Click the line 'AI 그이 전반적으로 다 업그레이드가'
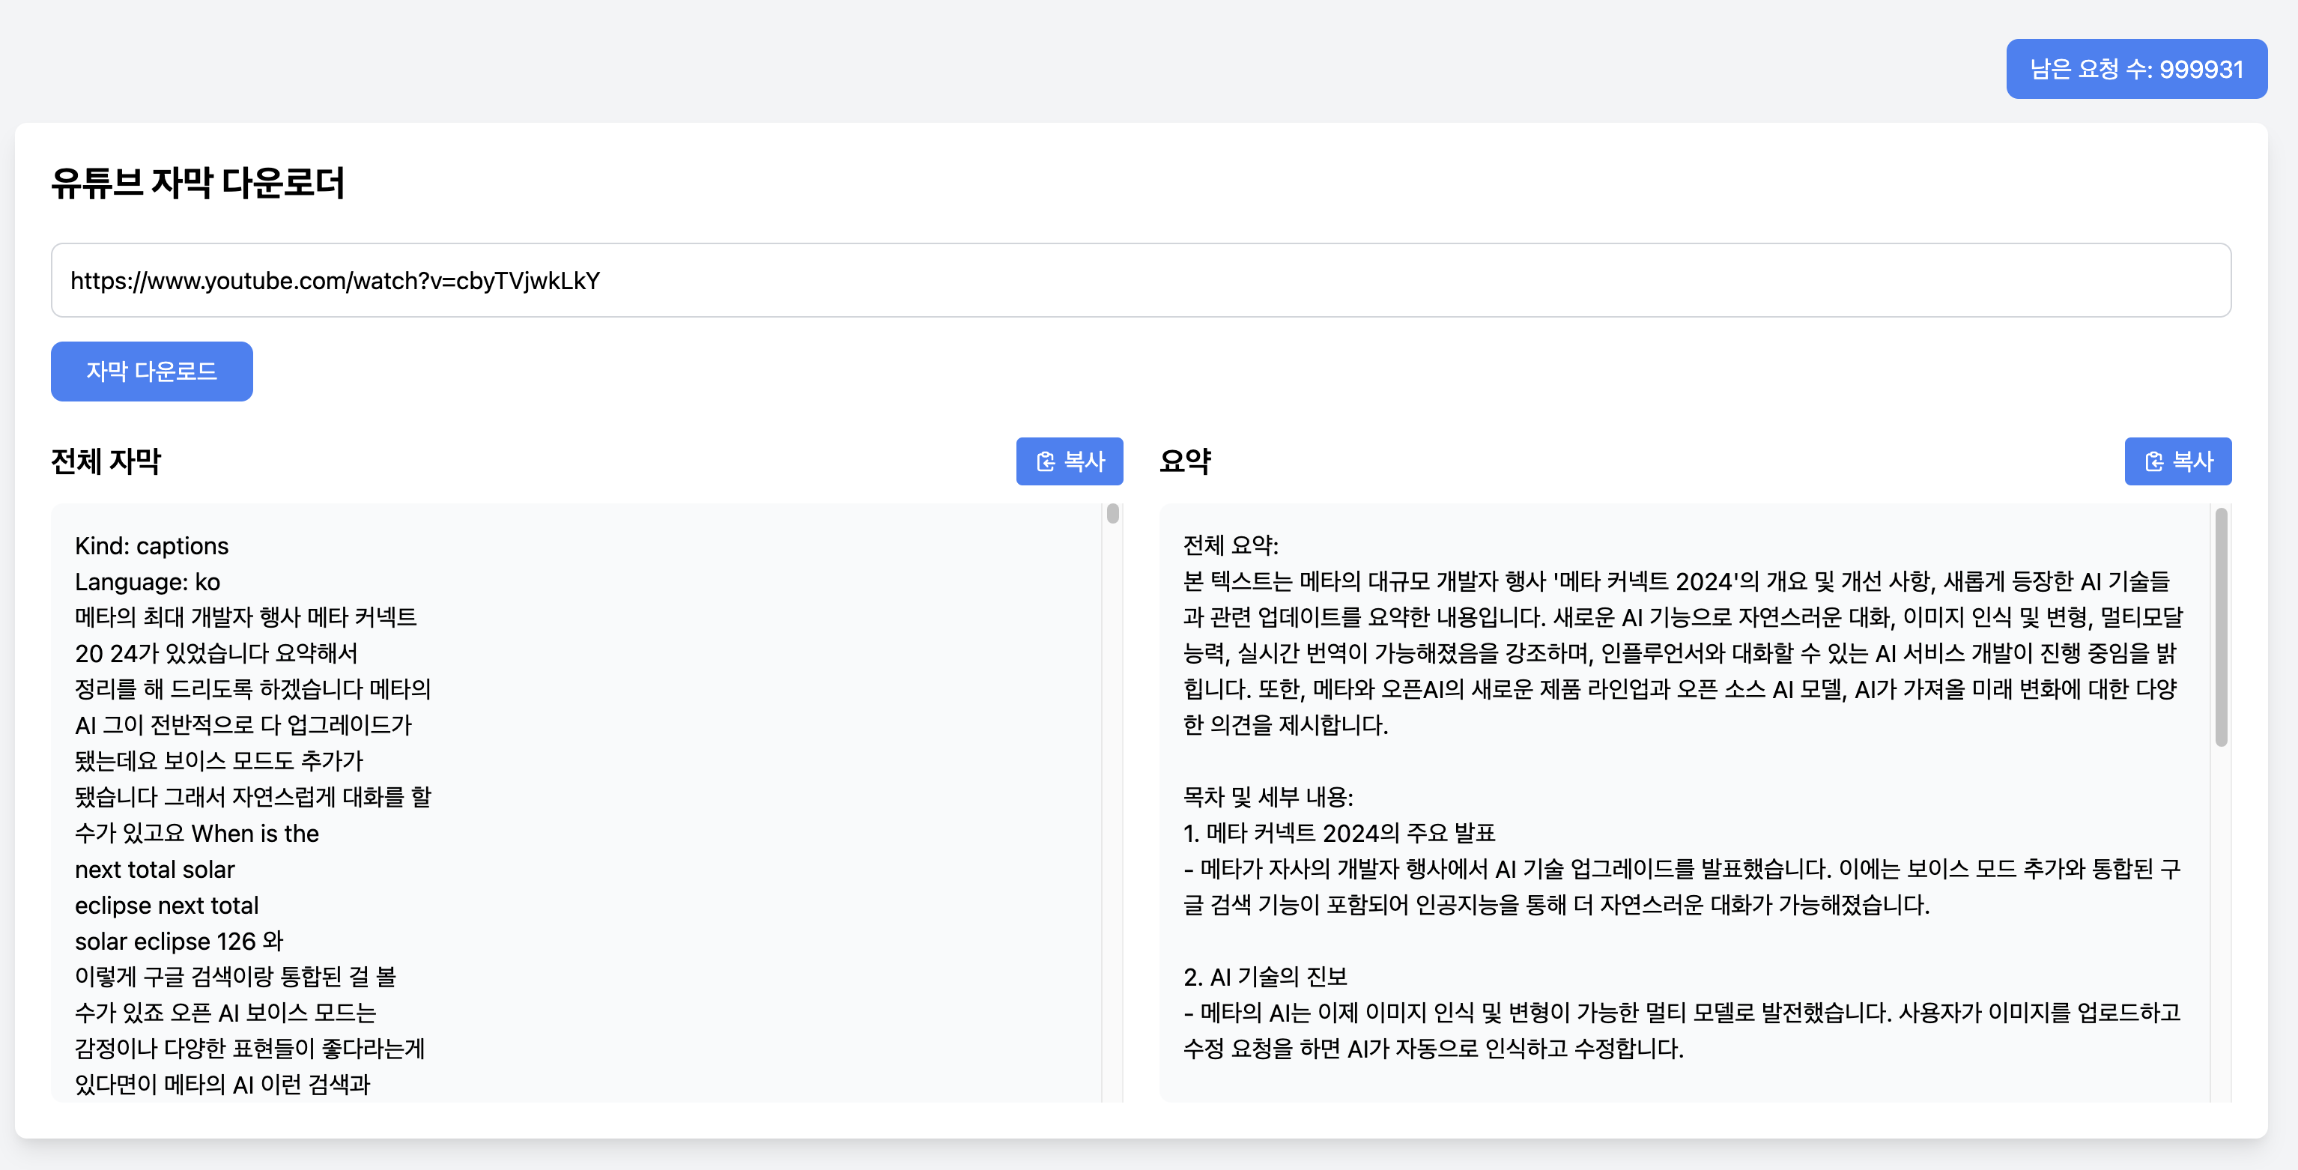2298x1170 pixels. (243, 725)
